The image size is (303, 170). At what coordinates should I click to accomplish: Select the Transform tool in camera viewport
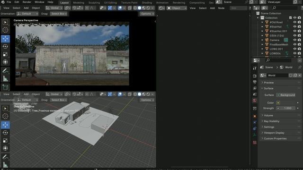5,62
